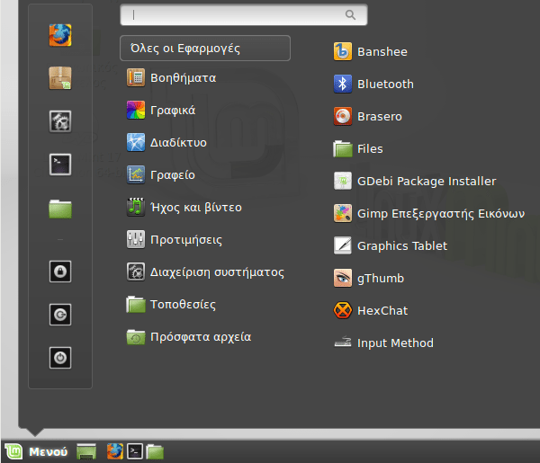Click the Πρόσφατα αρχεία clock folder icon
The image size is (540, 463).
[136, 336]
